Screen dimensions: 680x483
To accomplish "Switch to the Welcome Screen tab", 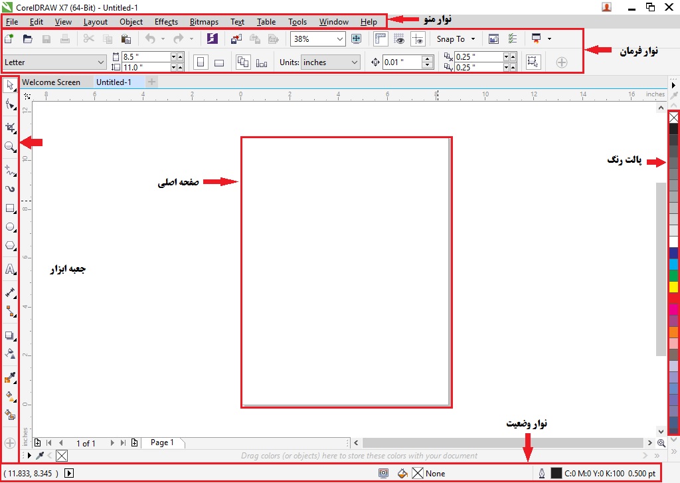I will click(x=51, y=82).
